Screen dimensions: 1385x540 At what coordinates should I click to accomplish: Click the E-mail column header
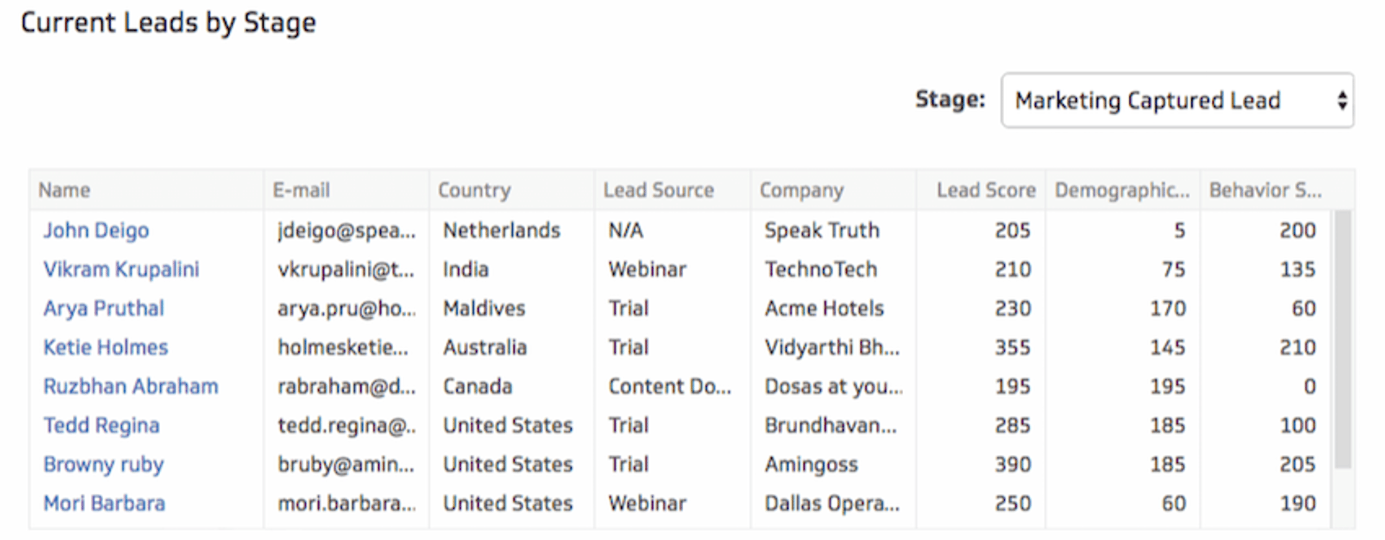(301, 190)
